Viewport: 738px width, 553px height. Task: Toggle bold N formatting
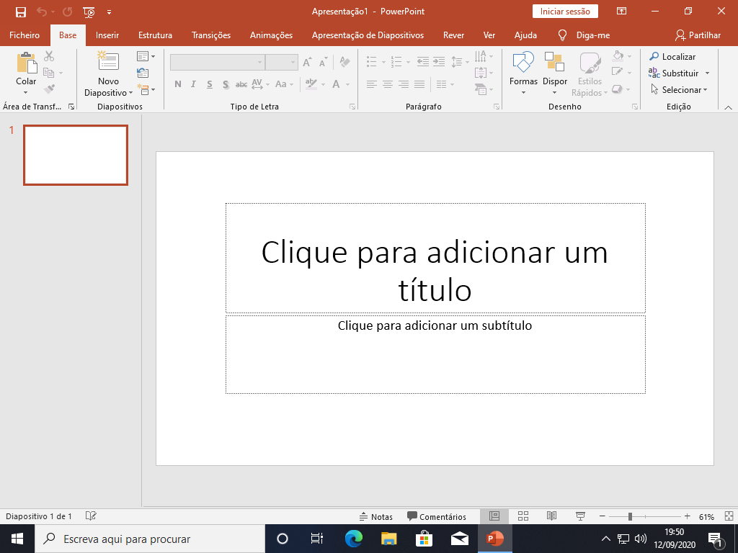point(177,84)
